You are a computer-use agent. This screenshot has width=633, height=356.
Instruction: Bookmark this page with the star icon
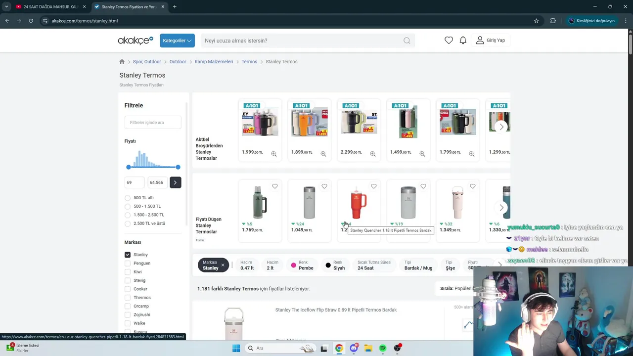pyautogui.click(x=536, y=21)
